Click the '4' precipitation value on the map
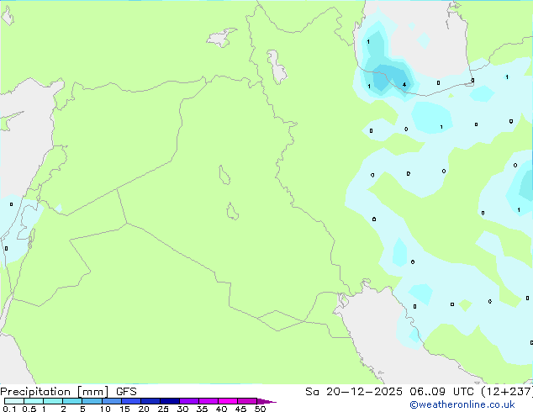This screenshot has width=533, height=412. (x=404, y=85)
